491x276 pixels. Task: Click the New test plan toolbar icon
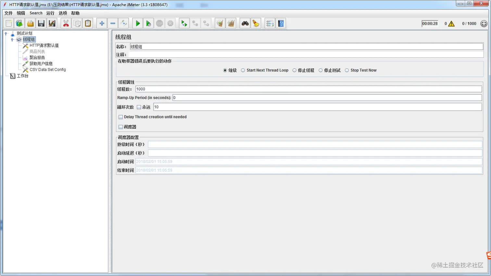(9, 23)
